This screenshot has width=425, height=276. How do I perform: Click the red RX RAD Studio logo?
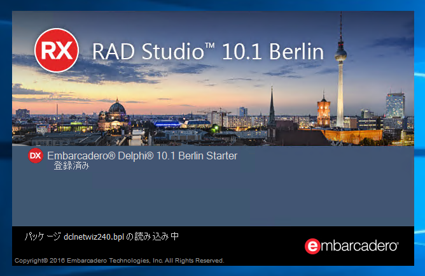(x=57, y=50)
